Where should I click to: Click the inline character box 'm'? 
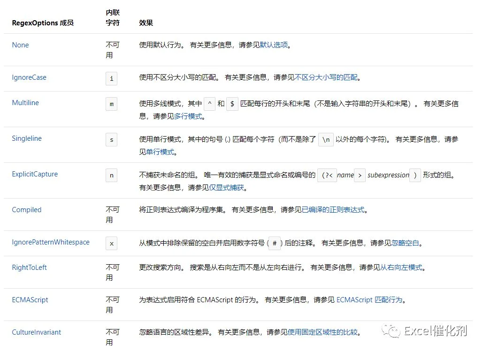click(x=112, y=104)
